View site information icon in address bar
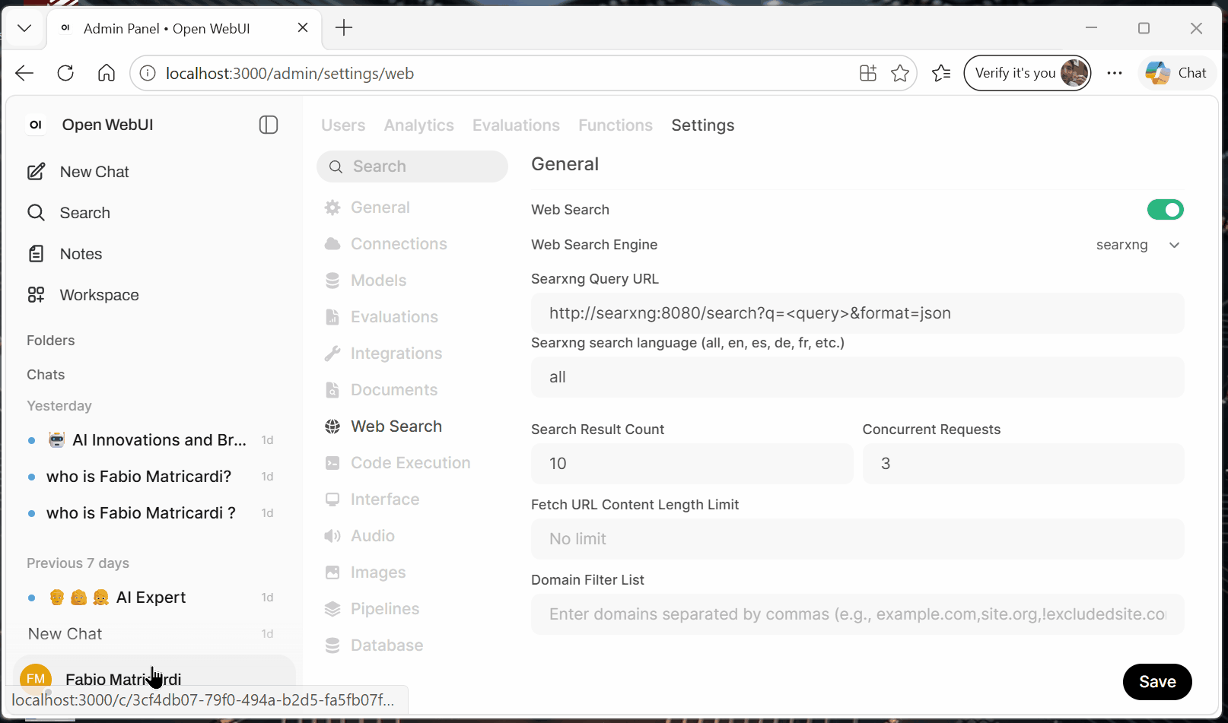 coord(148,73)
